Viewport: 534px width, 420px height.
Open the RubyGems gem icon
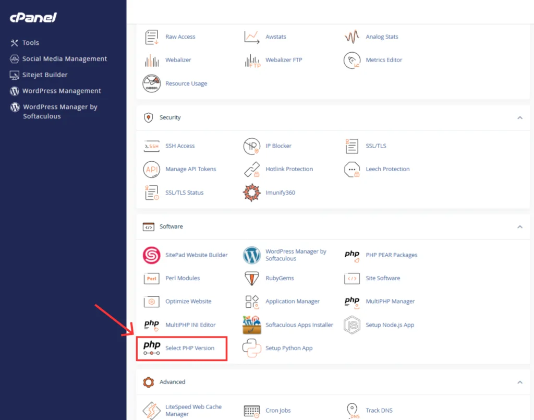point(252,278)
